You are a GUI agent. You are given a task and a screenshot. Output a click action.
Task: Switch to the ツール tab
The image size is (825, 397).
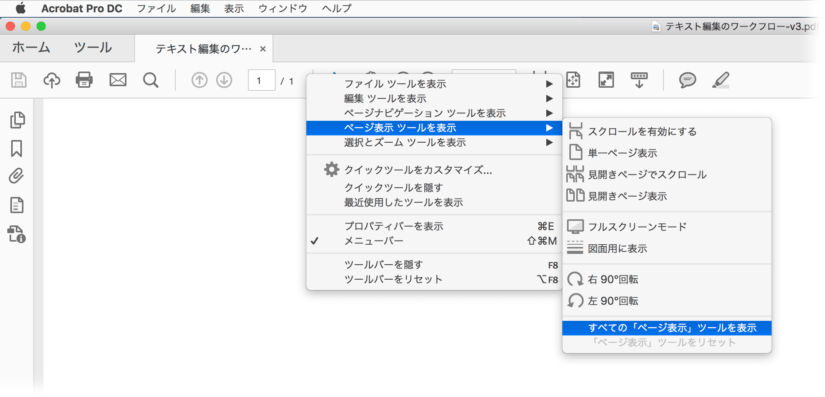point(93,48)
